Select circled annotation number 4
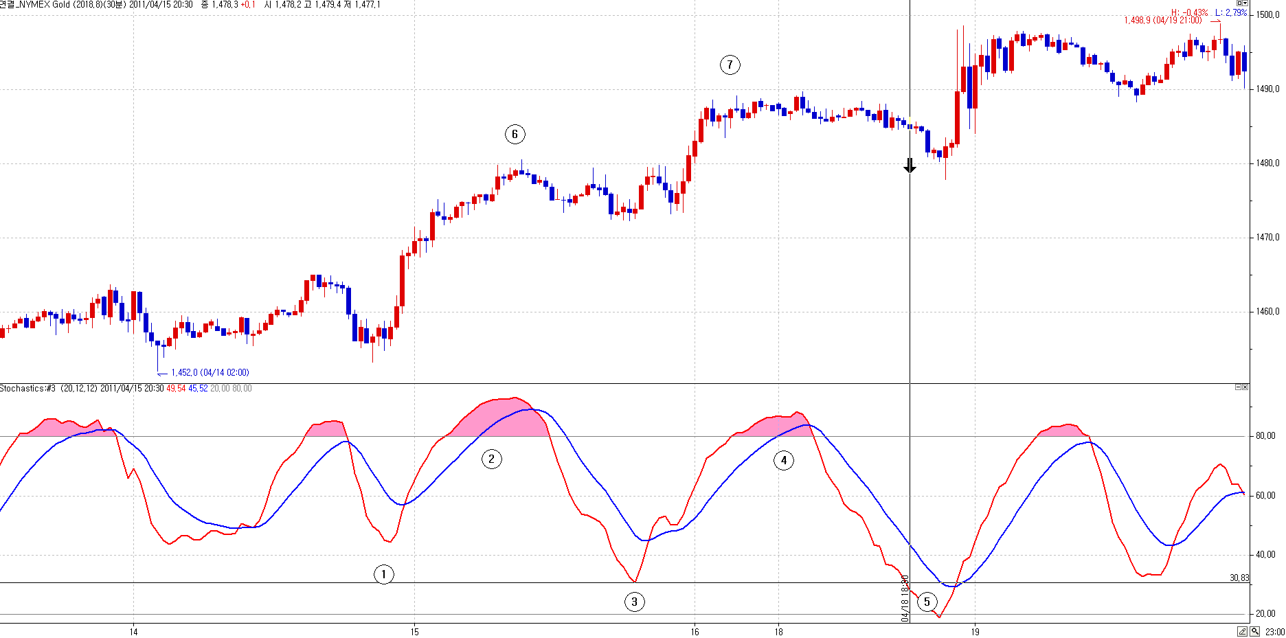The width and height of the screenshot is (1286, 638). 784,460
